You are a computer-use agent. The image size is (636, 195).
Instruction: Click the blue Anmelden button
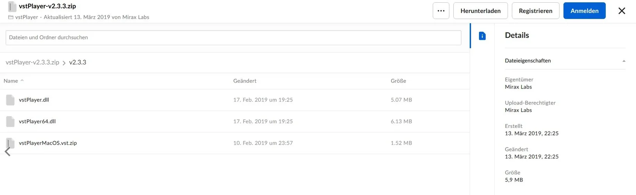pos(584,11)
